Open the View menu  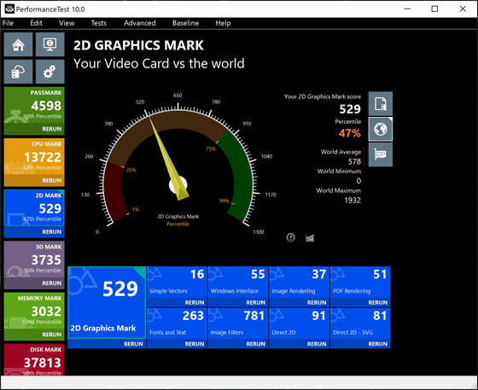(67, 23)
